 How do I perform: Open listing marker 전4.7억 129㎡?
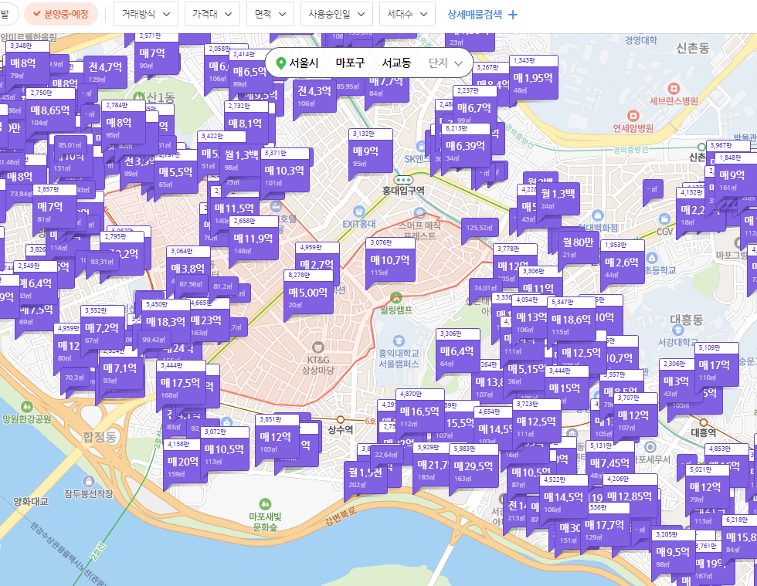(x=105, y=72)
